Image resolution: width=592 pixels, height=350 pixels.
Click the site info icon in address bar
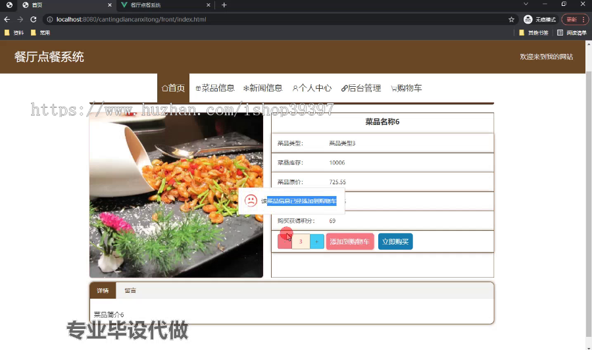(x=49, y=19)
